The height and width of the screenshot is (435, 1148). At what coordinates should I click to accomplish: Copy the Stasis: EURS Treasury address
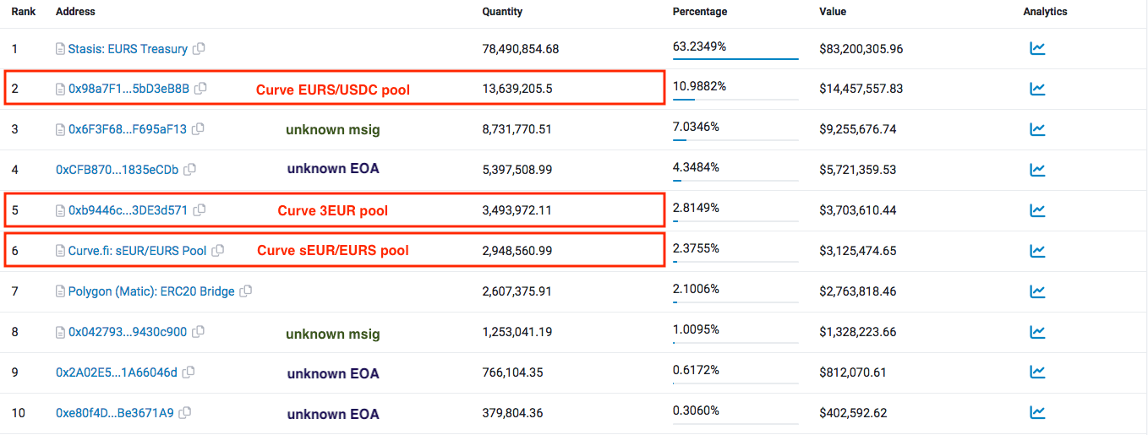coord(199,49)
